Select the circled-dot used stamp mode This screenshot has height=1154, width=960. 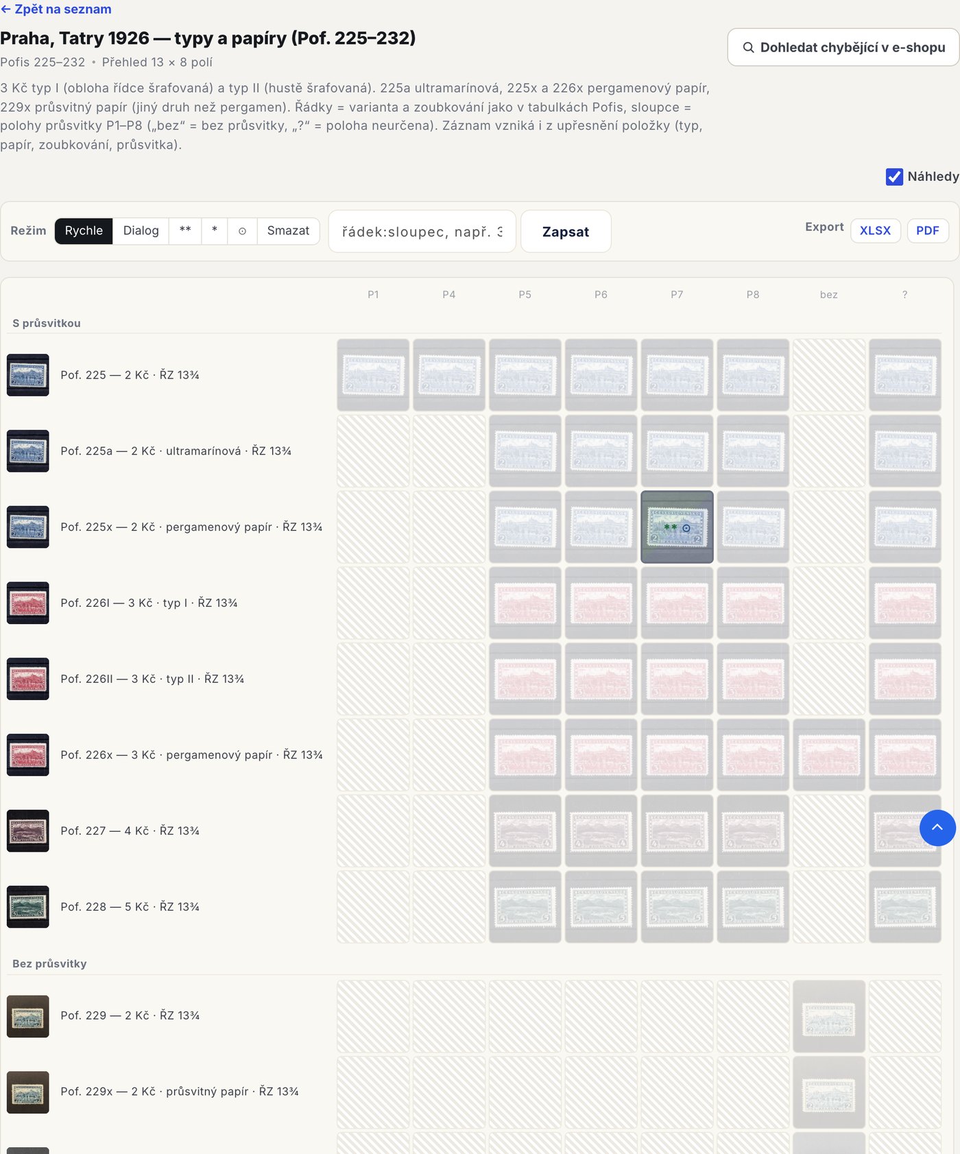(x=242, y=231)
